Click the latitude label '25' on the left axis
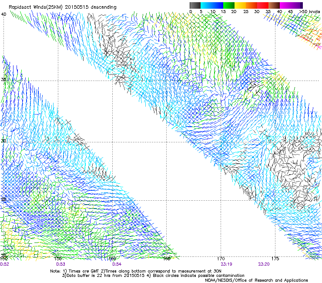Image resolution: width=322 pixels, height=283 pixels. point(3,199)
